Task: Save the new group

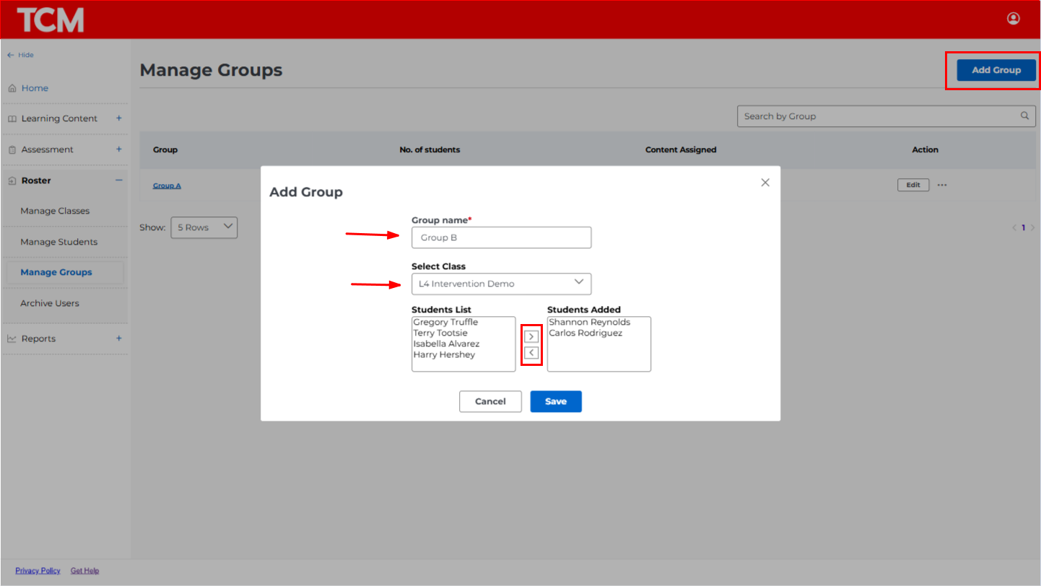Action: (x=555, y=401)
